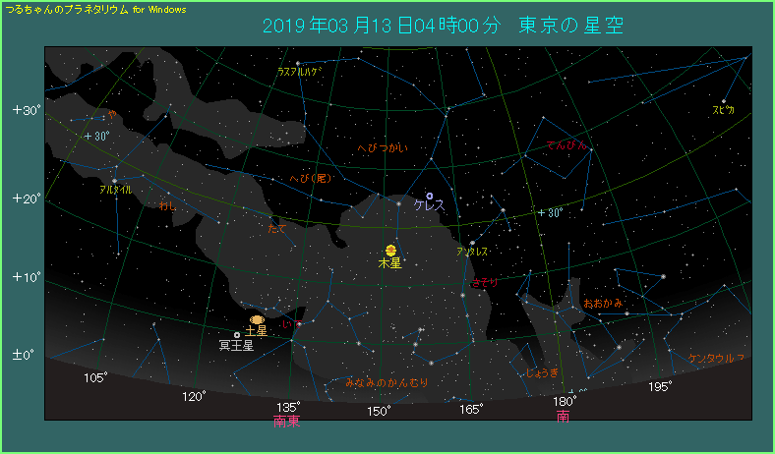Click the star beside the スピカ label
This screenshot has height=454, width=775.
724,101
